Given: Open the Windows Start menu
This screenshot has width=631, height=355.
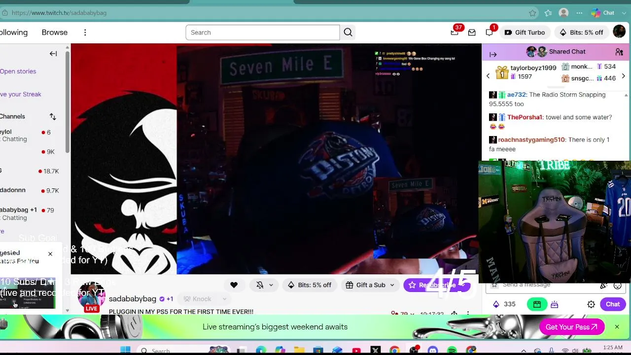Looking at the screenshot, I should coord(125,351).
